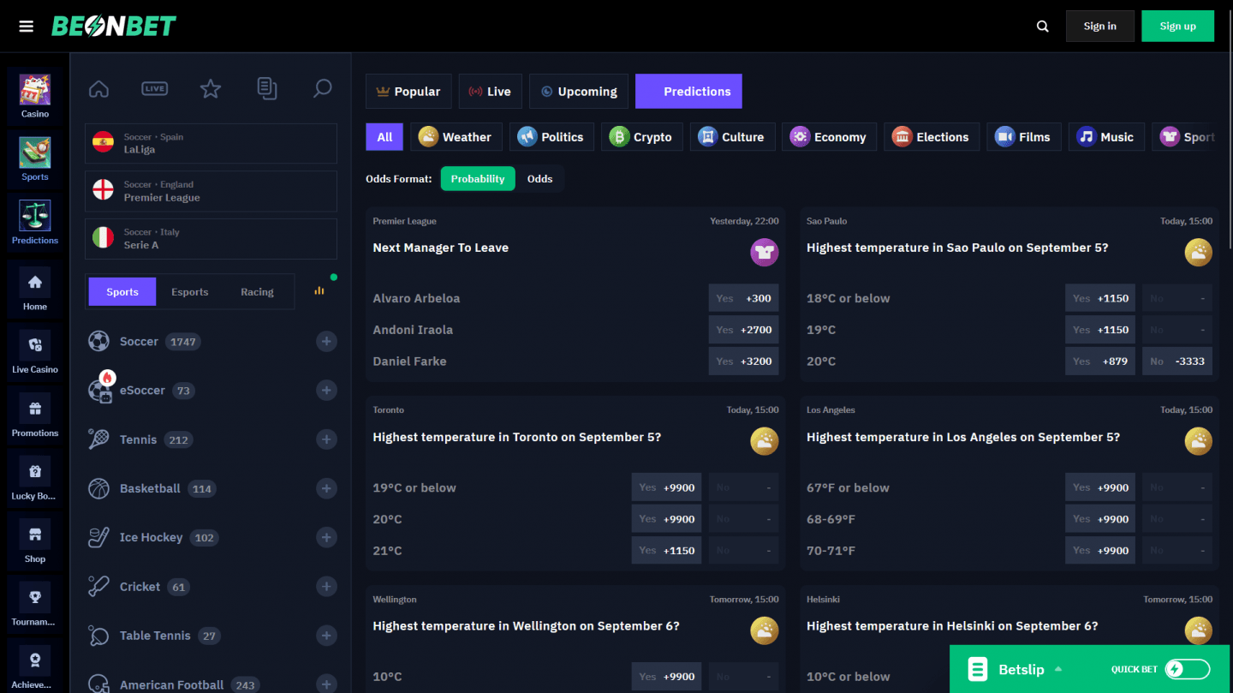Pick Yes +300 for Alvaro Arbeloa

coord(744,298)
